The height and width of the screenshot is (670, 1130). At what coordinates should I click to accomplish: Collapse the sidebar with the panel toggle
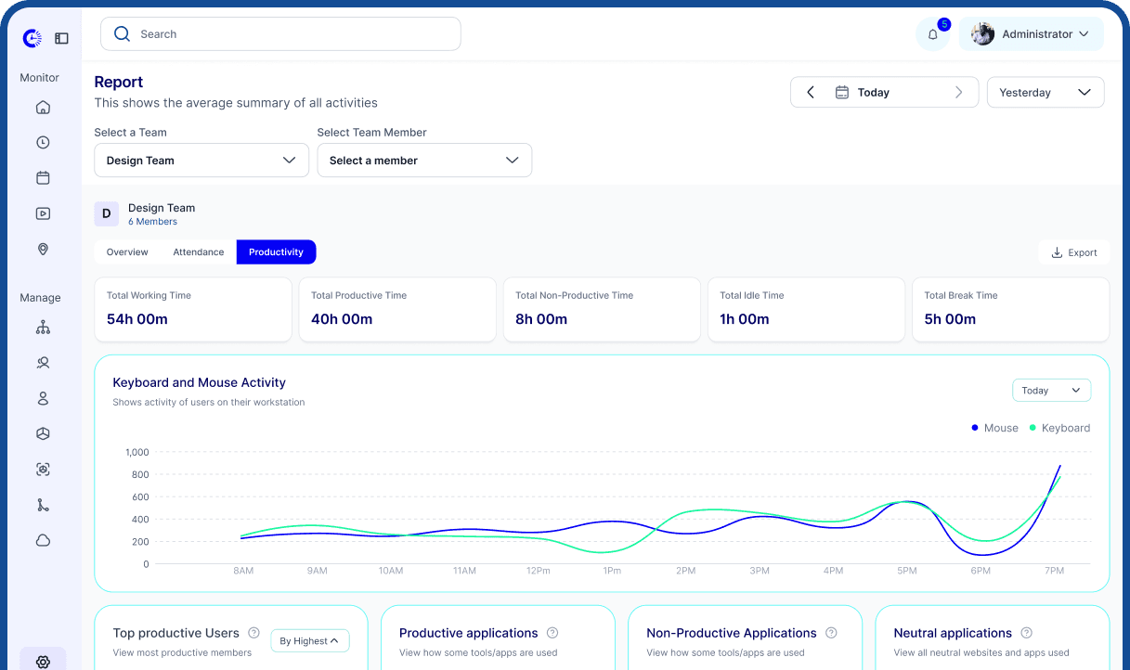pos(61,38)
